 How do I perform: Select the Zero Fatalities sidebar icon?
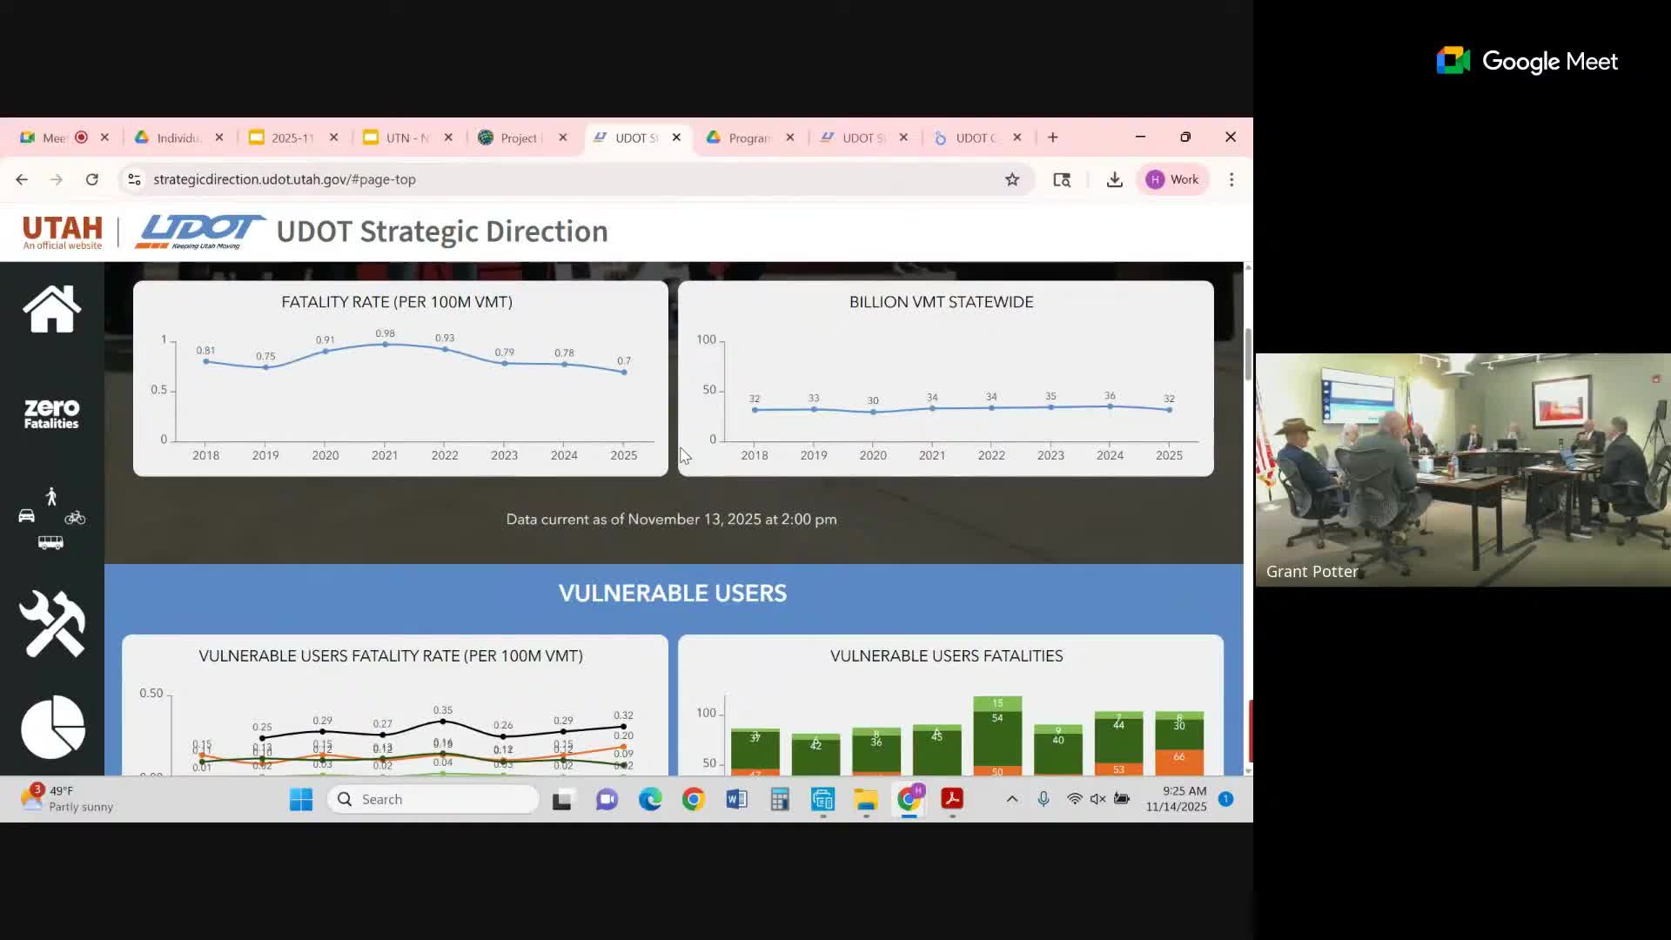(x=51, y=413)
